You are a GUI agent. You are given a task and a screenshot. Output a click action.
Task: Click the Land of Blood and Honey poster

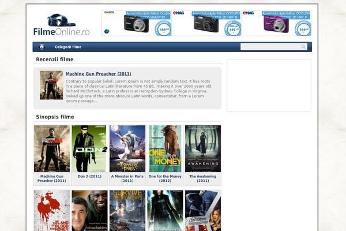(52, 210)
